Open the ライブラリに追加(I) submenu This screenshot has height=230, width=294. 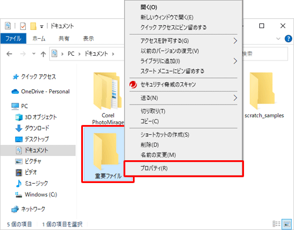183,61
